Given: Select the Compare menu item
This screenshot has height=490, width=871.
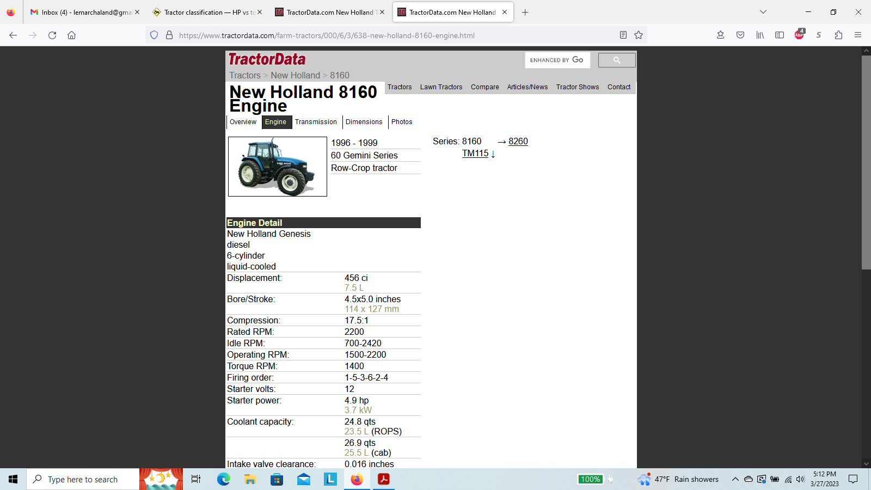Looking at the screenshot, I should pos(484,87).
